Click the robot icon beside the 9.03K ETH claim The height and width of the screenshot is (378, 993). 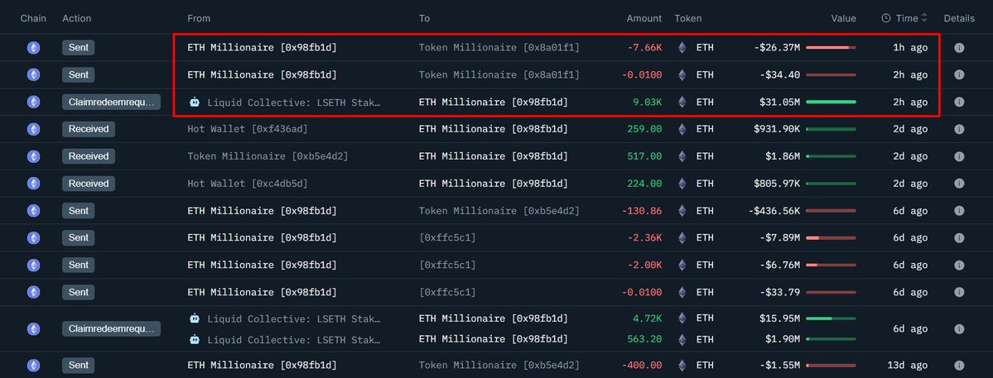point(195,103)
